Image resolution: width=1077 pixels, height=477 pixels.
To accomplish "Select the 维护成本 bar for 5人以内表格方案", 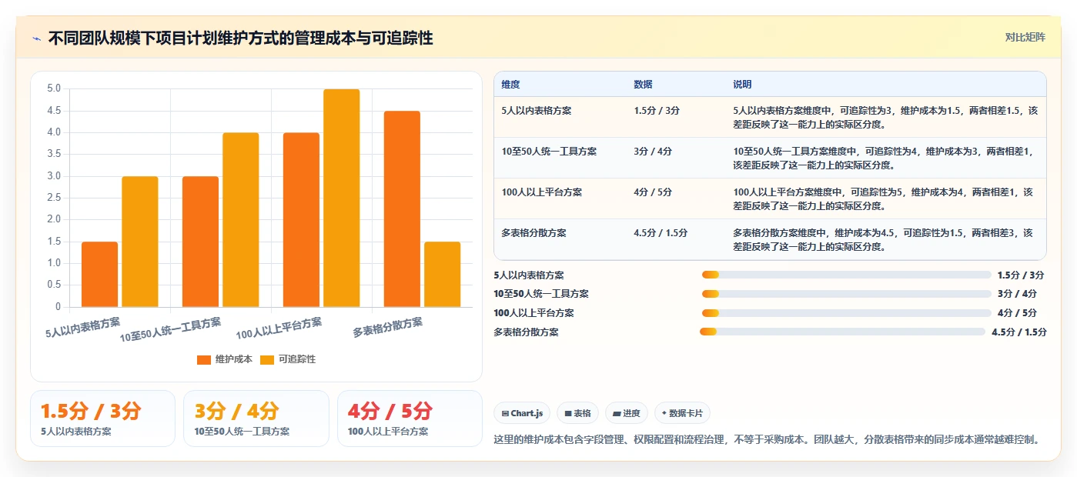I will tap(99, 275).
